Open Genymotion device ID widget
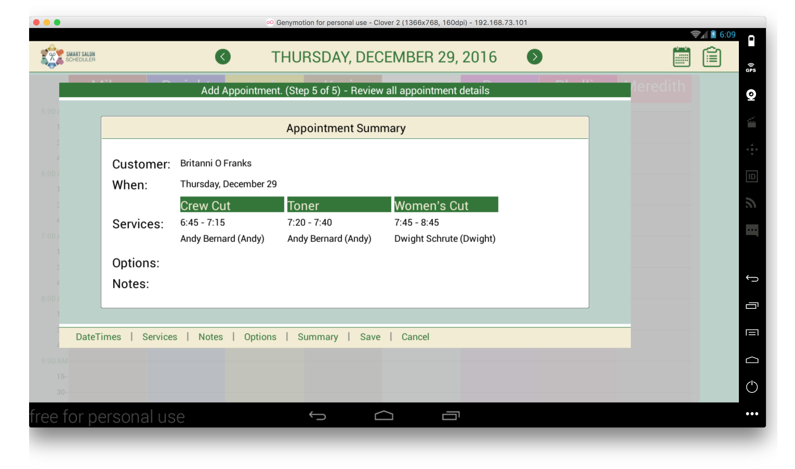 click(752, 176)
